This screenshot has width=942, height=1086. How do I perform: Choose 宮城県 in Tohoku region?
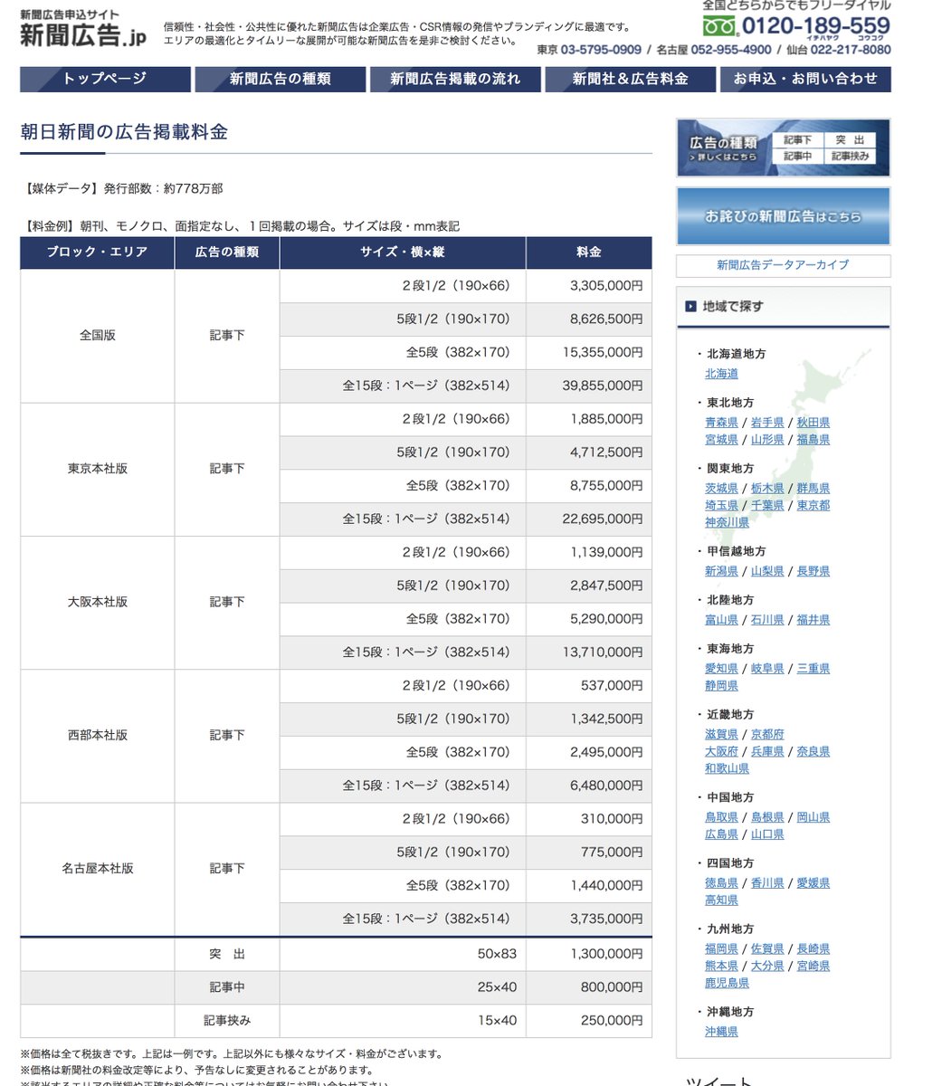coord(722,440)
